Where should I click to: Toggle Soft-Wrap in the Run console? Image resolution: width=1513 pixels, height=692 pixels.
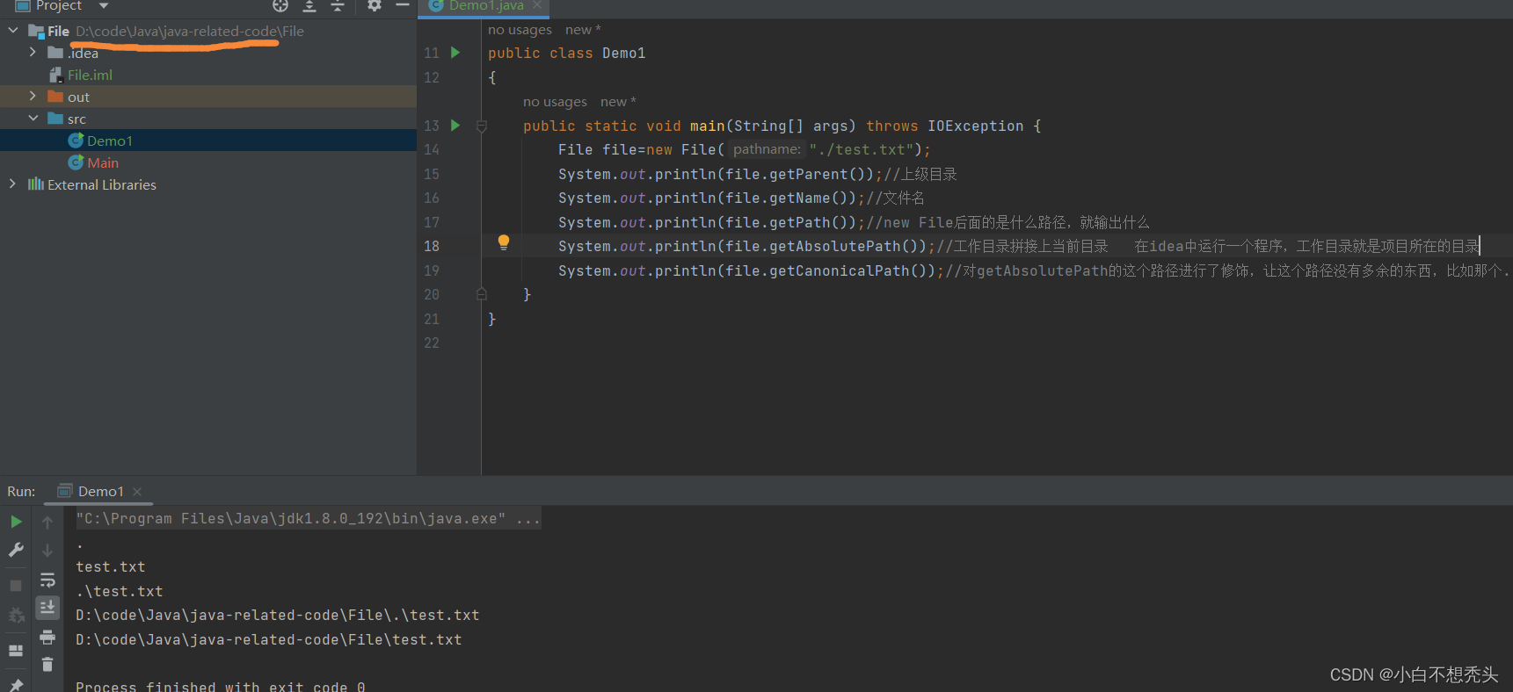click(47, 580)
